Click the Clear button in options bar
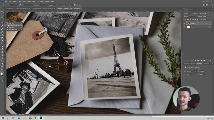The width and height of the screenshot is (214, 120). [70, 5]
